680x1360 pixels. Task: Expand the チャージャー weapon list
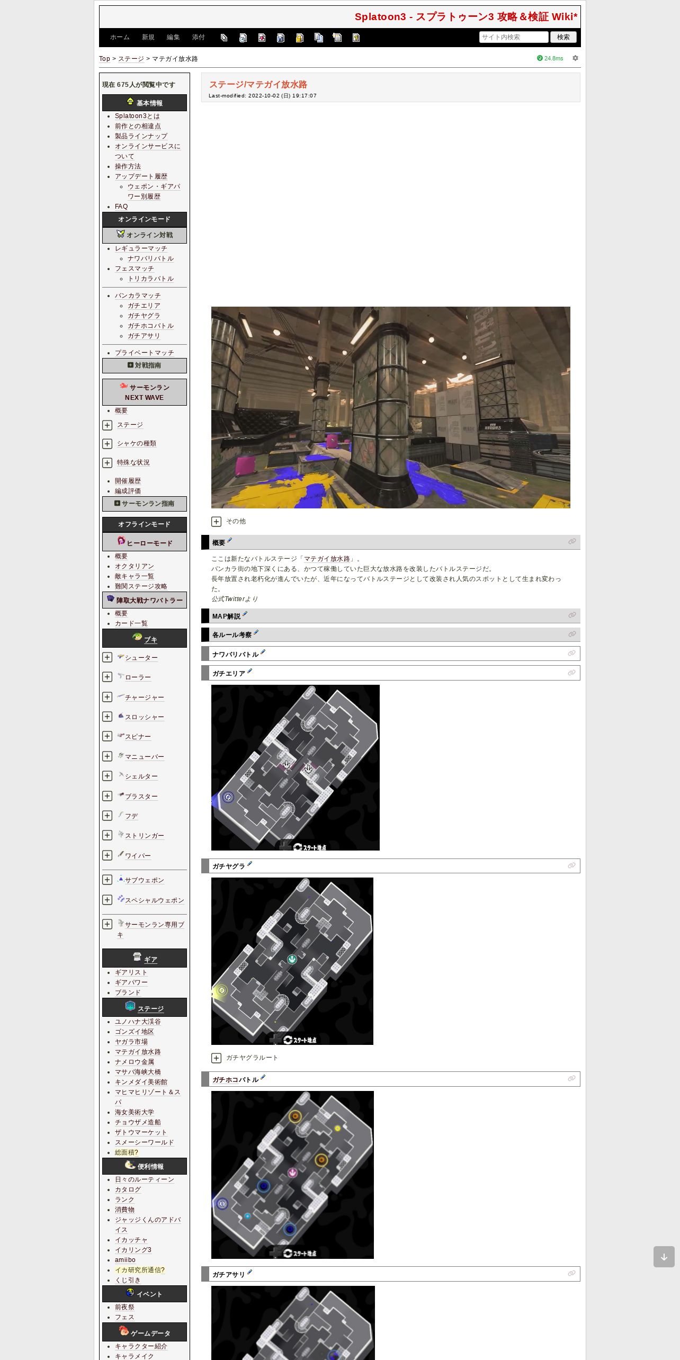pyautogui.click(x=107, y=697)
